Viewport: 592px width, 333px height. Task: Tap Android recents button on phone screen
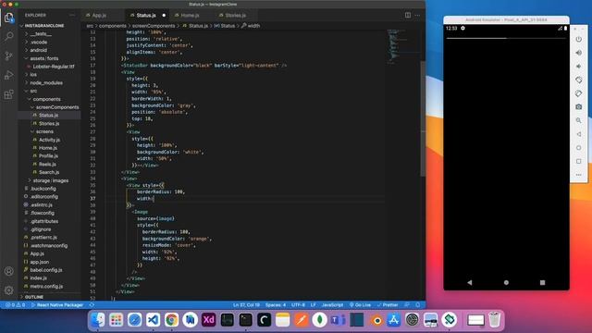point(542,282)
